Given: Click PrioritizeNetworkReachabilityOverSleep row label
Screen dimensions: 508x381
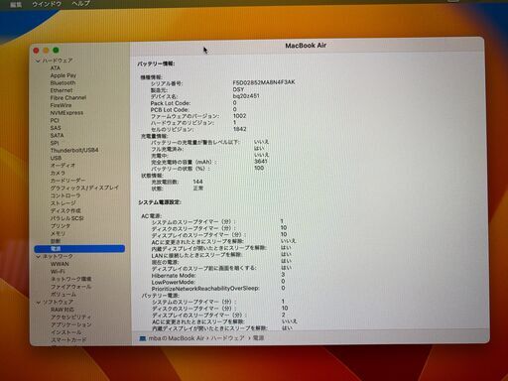Looking at the screenshot, I should click(205, 289).
